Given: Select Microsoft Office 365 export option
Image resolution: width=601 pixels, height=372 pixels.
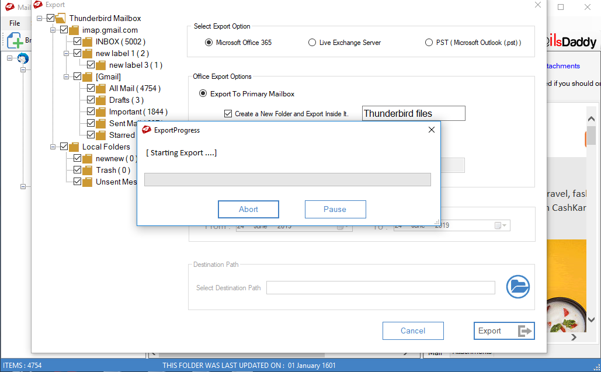Looking at the screenshot, I should tap(209, 43).
